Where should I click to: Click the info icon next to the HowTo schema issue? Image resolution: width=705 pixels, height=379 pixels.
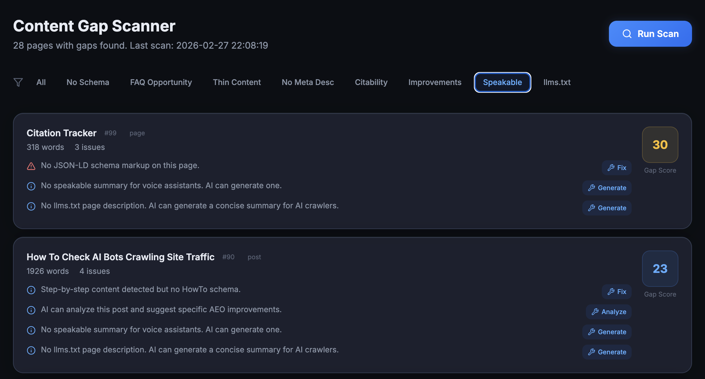click(x=31, y=290)
